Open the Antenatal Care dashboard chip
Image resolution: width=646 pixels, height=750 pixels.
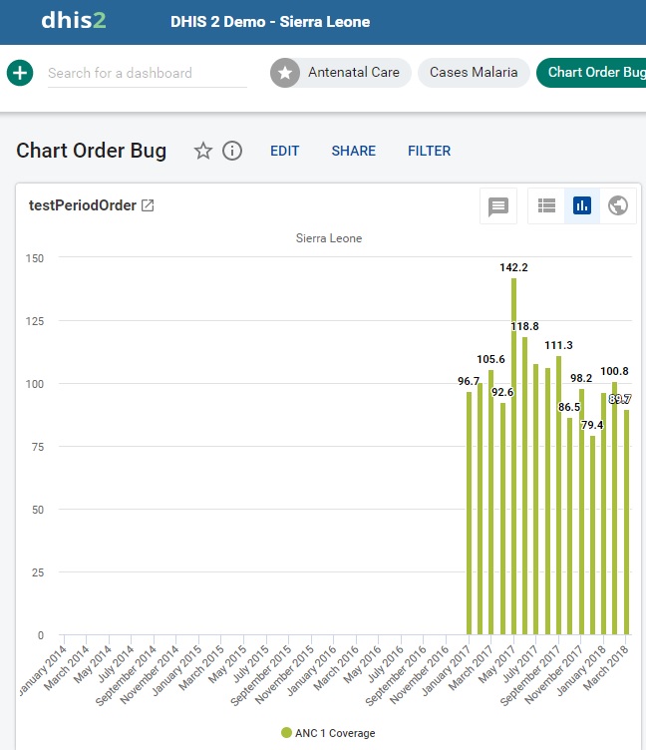pyautogui.click(x=341, y=73)
